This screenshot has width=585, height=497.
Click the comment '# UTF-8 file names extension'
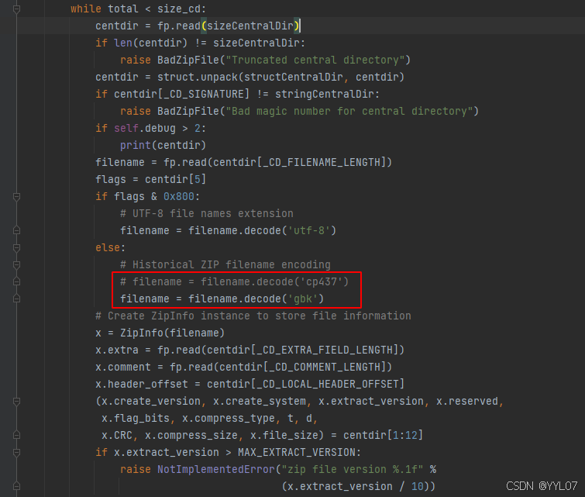pyautogui.click(x=207, y=213)
